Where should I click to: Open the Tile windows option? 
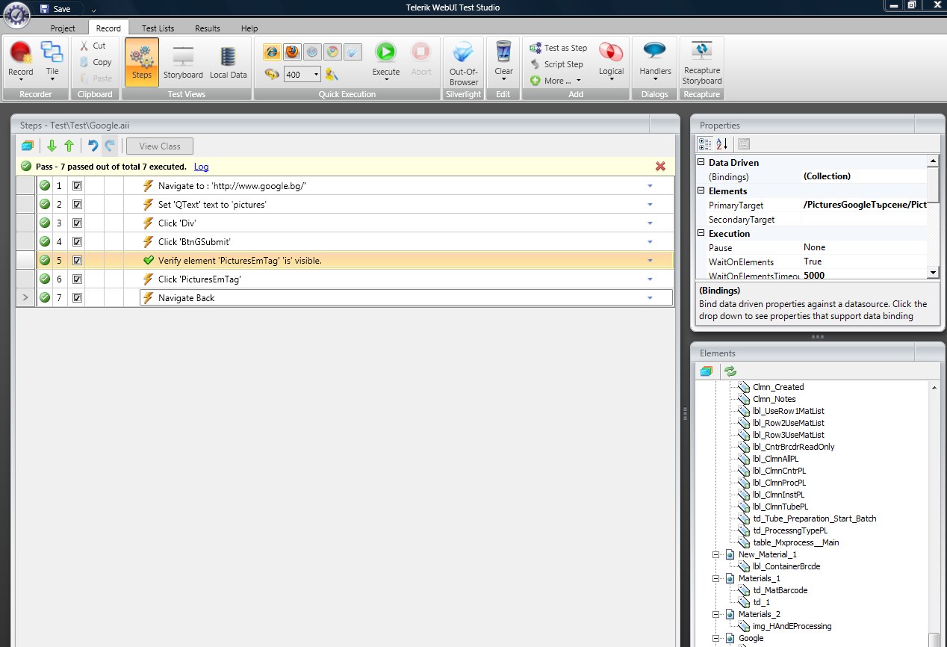pos(52,61)
